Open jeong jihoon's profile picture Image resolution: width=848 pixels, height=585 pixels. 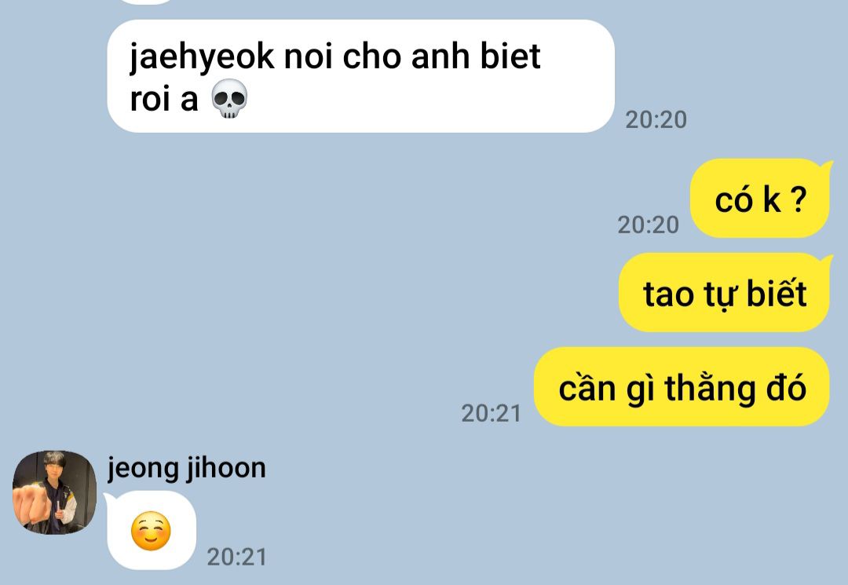(55, 492)
